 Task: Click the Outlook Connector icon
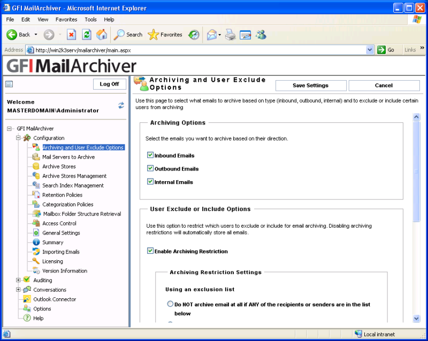[27, 299]
